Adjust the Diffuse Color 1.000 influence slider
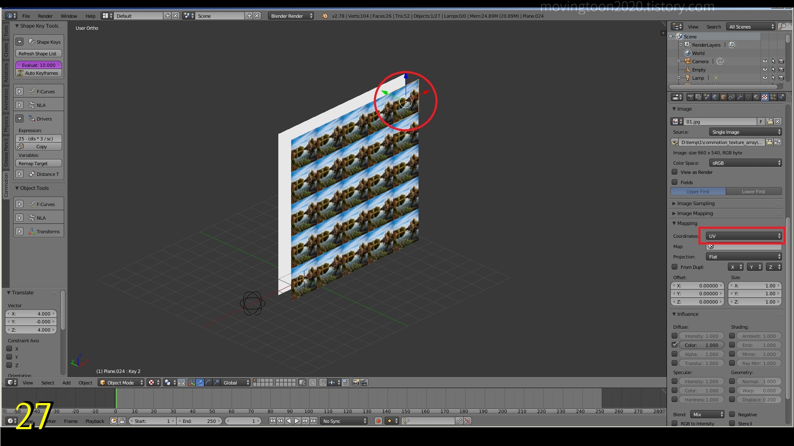This screenshot has height=446, width=794. coord(701,345)
